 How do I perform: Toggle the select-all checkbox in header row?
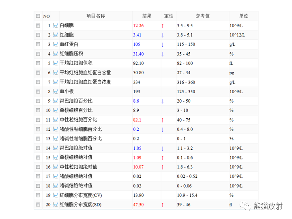pyautogui.click(x=38, y=16)
